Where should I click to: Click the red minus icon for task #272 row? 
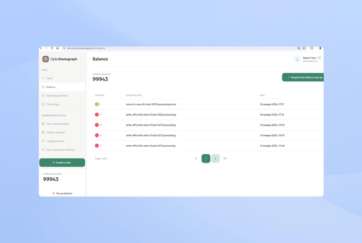[x=97, y=135]
